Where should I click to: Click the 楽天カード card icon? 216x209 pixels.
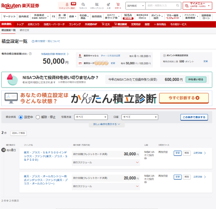[x=80, y=63]
